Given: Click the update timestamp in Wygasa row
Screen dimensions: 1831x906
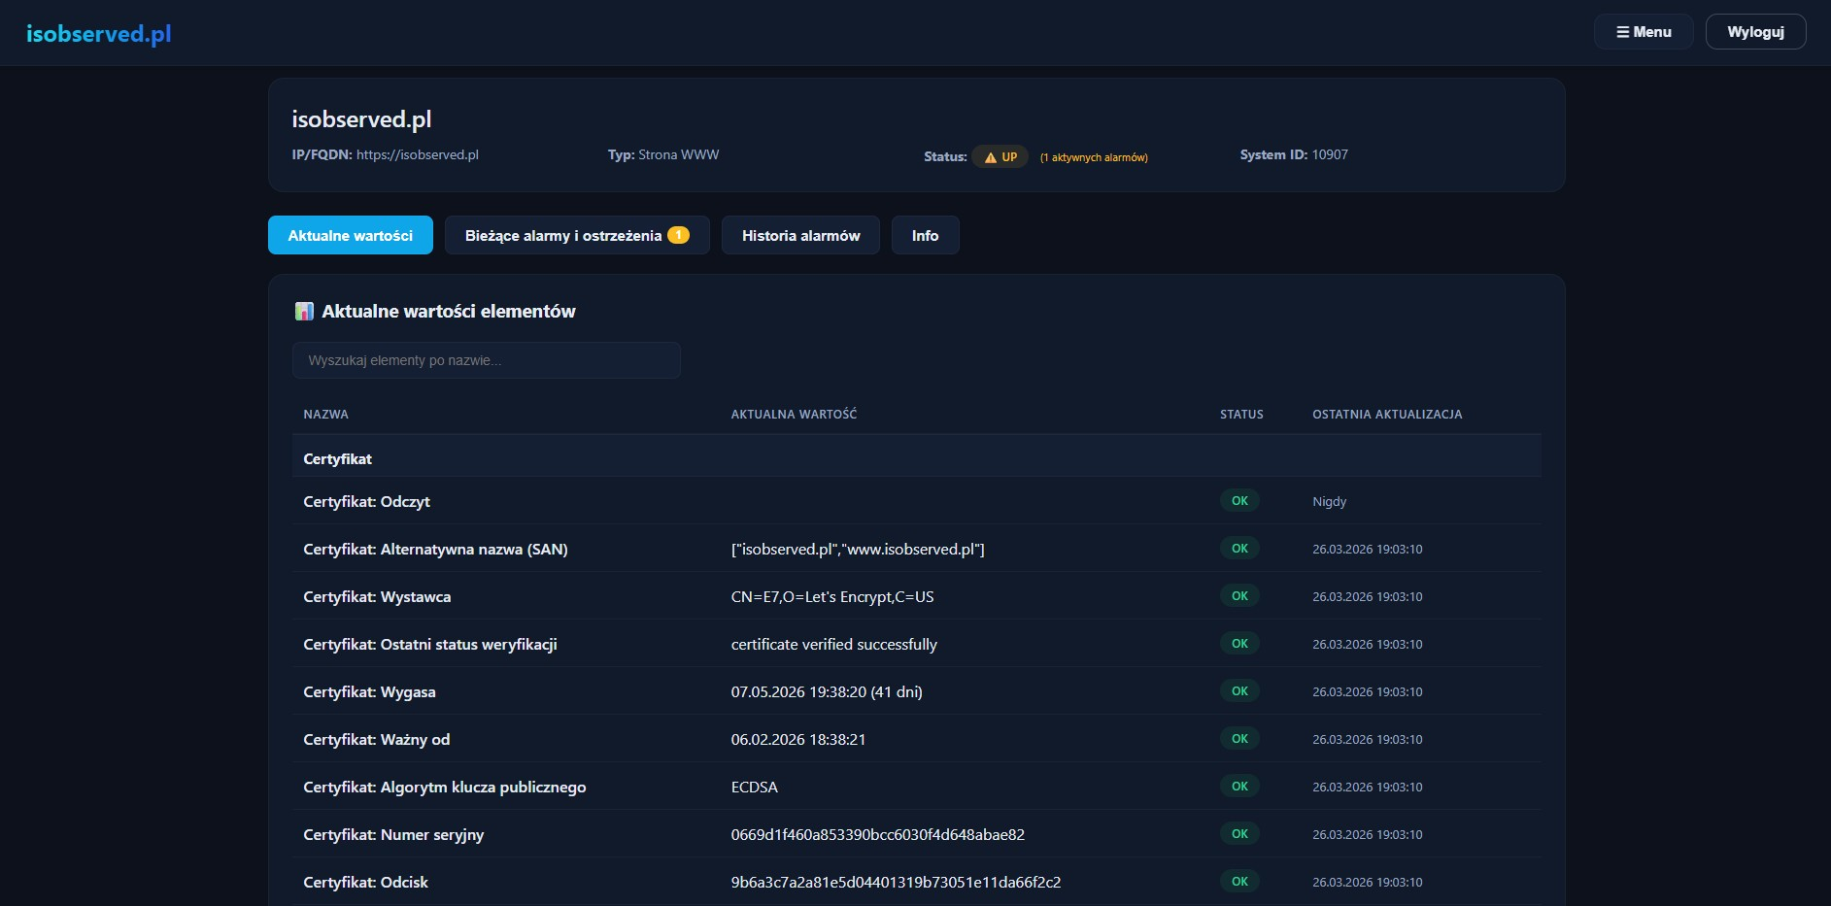Looking at the screenshot, I should (x=1367, y=691).
